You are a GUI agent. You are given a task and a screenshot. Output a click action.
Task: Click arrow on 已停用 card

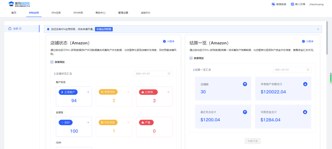pyautogui.click(x=168, y=92)
